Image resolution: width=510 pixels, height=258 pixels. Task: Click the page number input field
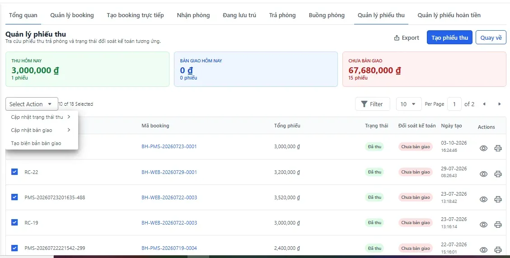(x=454, y=104)
